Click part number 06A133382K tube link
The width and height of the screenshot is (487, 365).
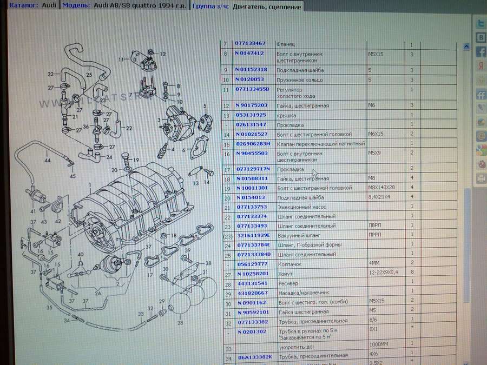pyautogui.click(x=253, y=355)
